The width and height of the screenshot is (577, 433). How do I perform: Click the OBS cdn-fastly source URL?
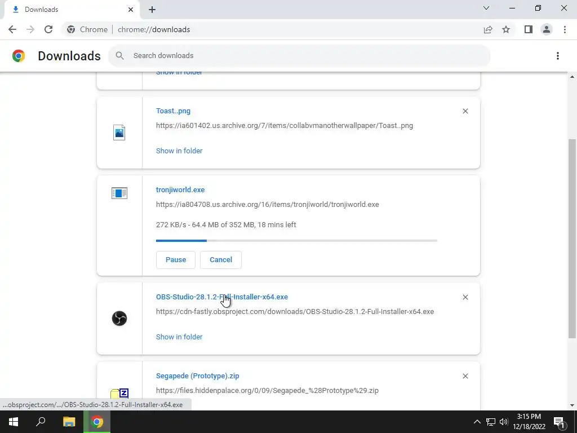click(295, 312)
